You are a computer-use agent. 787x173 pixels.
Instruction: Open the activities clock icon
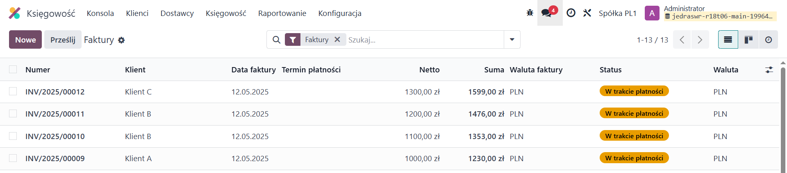click(x=571, y=13)
